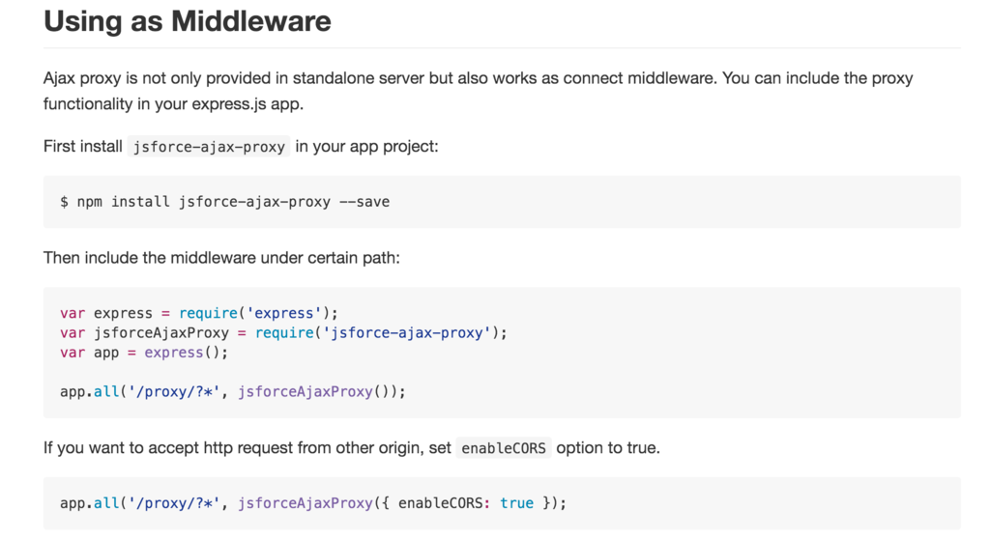Click the line requiring 'jsforce-ajax-proxy' into jsforceAjaxProxy
The width and height of the screenshot is (990, 539).
point(283,332)
